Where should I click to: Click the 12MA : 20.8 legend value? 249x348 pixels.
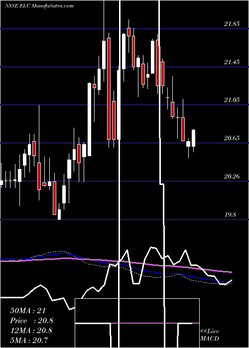coord(31,330)
